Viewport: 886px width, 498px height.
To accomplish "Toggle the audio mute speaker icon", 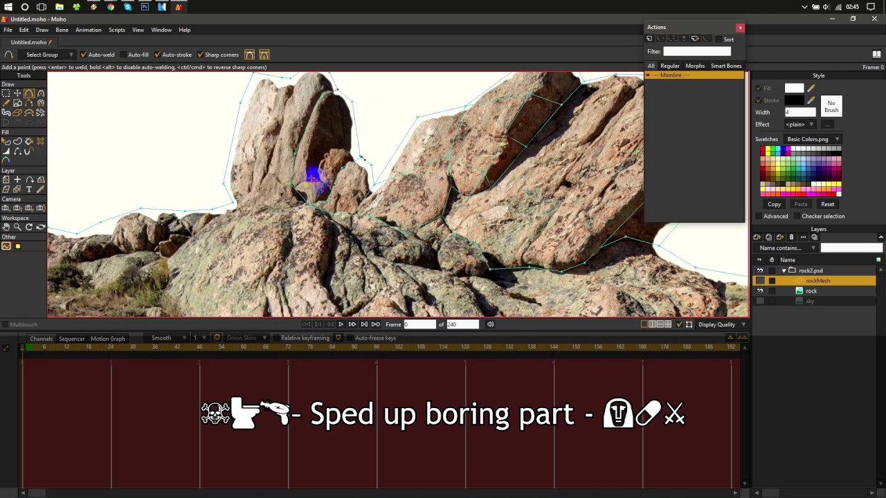I will click(x=490, y=324).
